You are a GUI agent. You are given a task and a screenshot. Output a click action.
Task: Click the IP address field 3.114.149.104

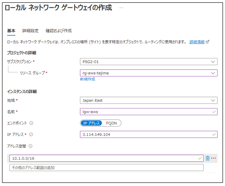point(149,134)
